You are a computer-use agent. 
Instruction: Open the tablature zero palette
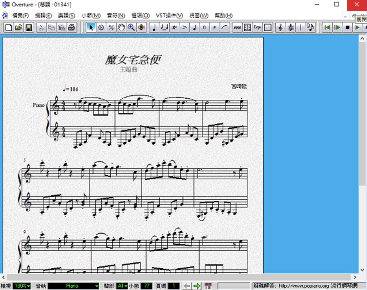point(205,28)
